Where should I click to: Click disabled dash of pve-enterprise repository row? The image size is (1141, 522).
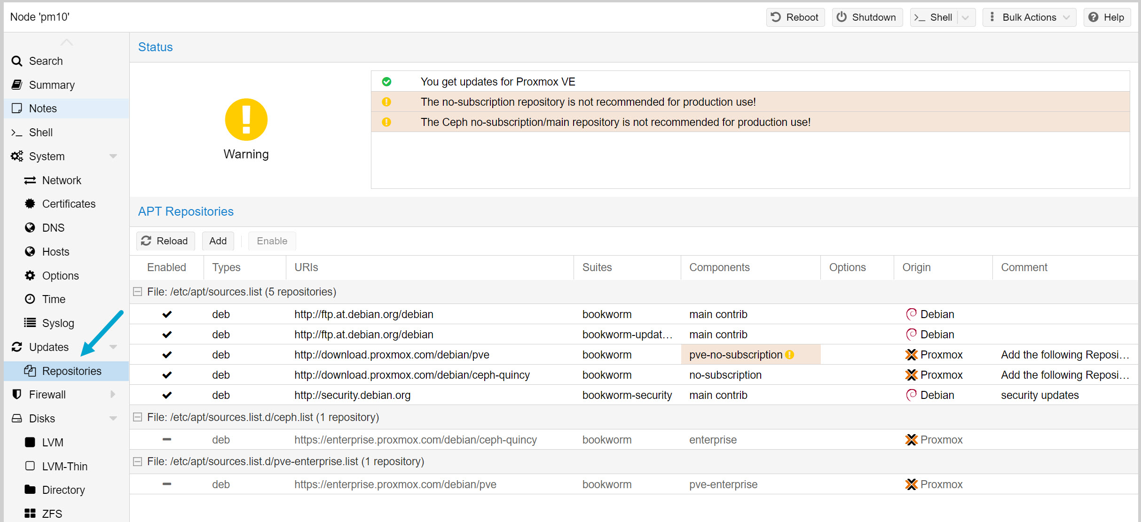(x=167, y=484)
